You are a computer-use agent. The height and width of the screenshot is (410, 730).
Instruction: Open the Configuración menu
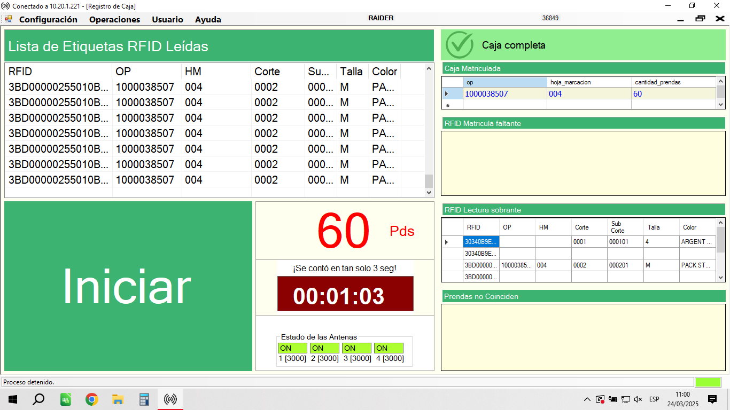[48, 20]
